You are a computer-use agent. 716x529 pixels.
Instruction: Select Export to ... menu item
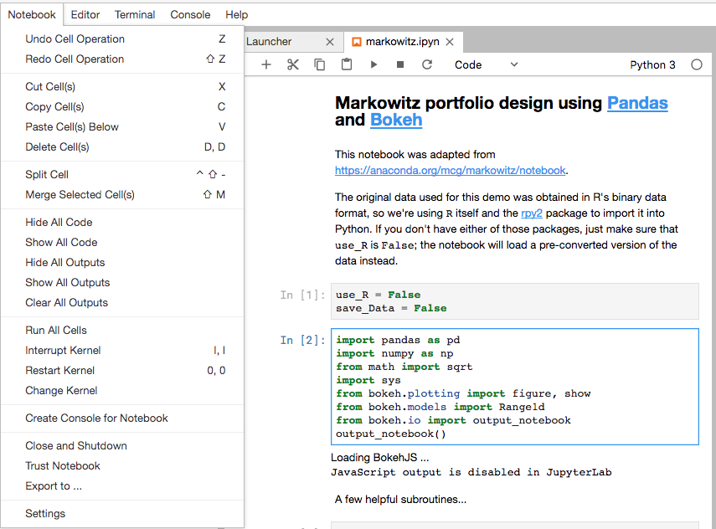(x=54, y=485)
